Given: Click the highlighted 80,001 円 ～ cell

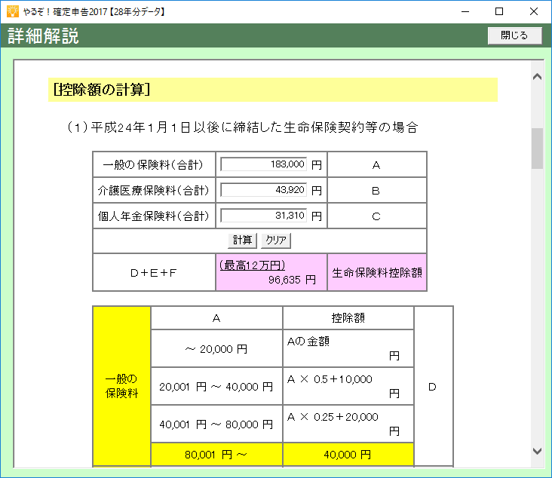Looking at the screenshot, I should click(x=216, y=455).
